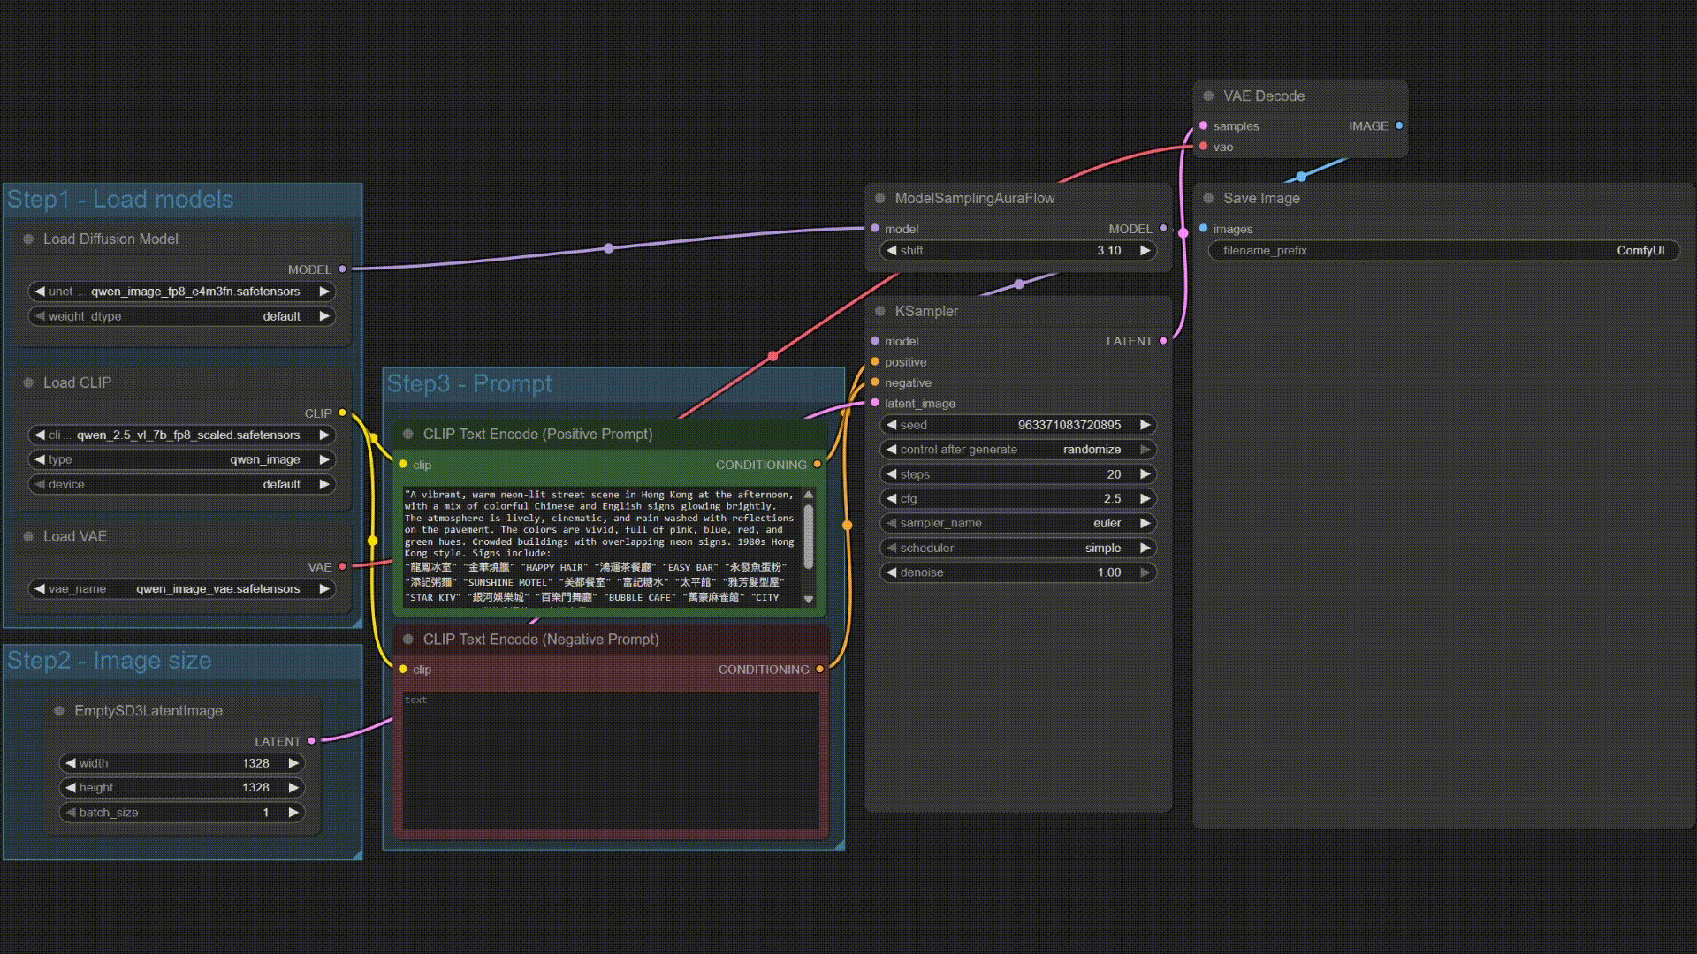This screenshot has width=1697, height=954.
Task: Collapse the KSampler node via its dot
Action: (880, 312)
